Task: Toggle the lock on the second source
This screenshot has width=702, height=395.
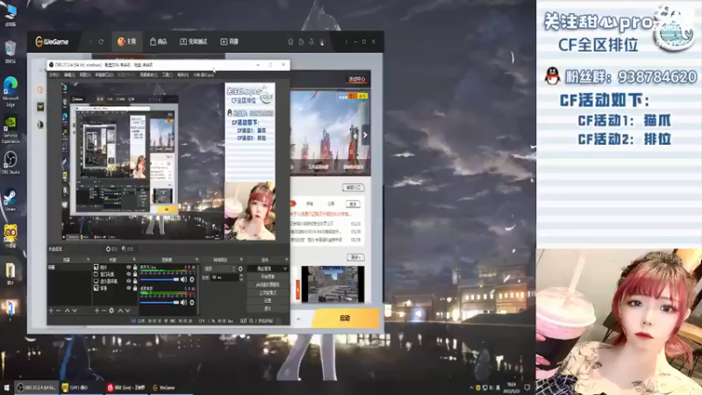Action: coord(135,274)
